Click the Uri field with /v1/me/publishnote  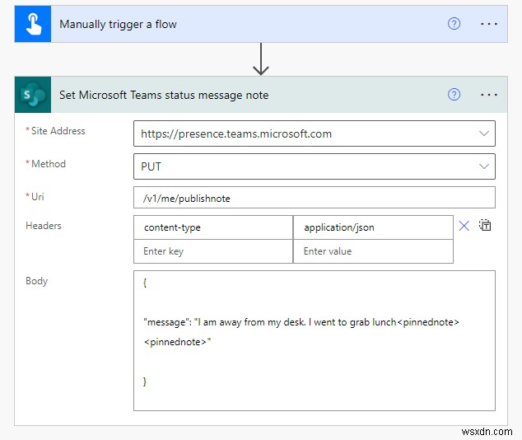(315, 198)
